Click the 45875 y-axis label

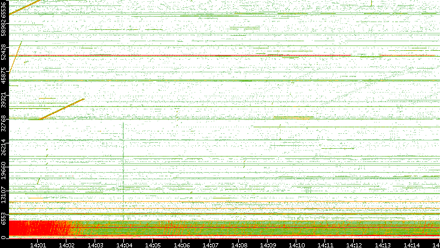4,75
